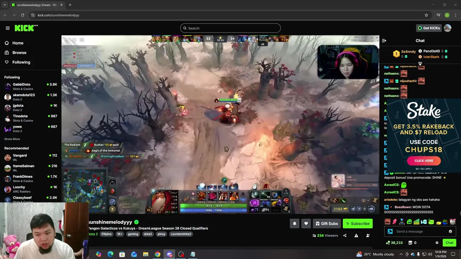Click the KICK logo
This screenshot has height=259, width=461.
click(x=26, y=28)
